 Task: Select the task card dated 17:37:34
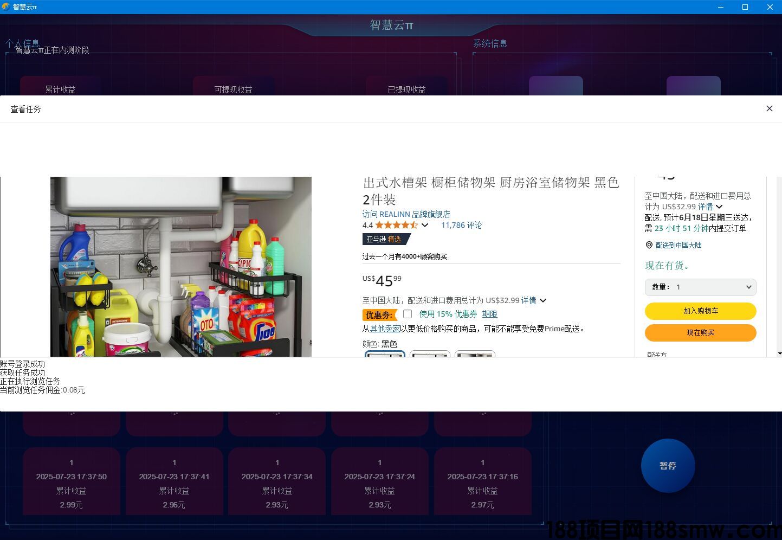277,481
